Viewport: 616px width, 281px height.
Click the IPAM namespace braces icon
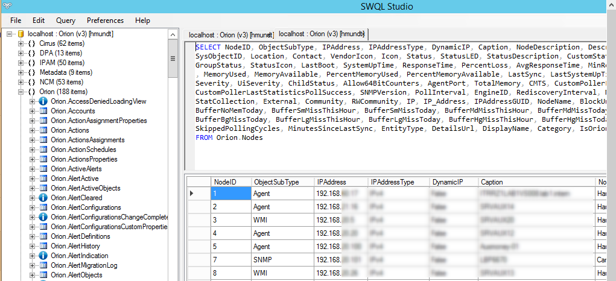pyautogui.click(x=32, y=63)
